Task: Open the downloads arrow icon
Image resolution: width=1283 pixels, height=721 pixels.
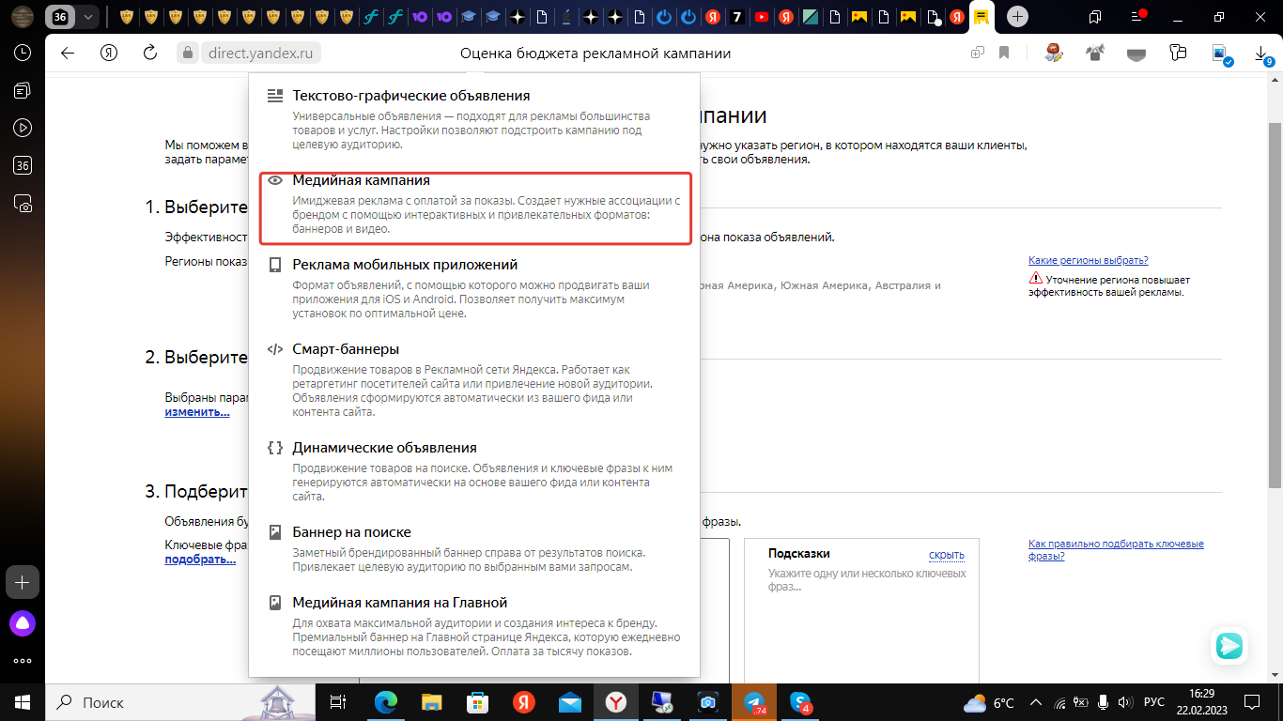Action: (x=1261, y=54)
